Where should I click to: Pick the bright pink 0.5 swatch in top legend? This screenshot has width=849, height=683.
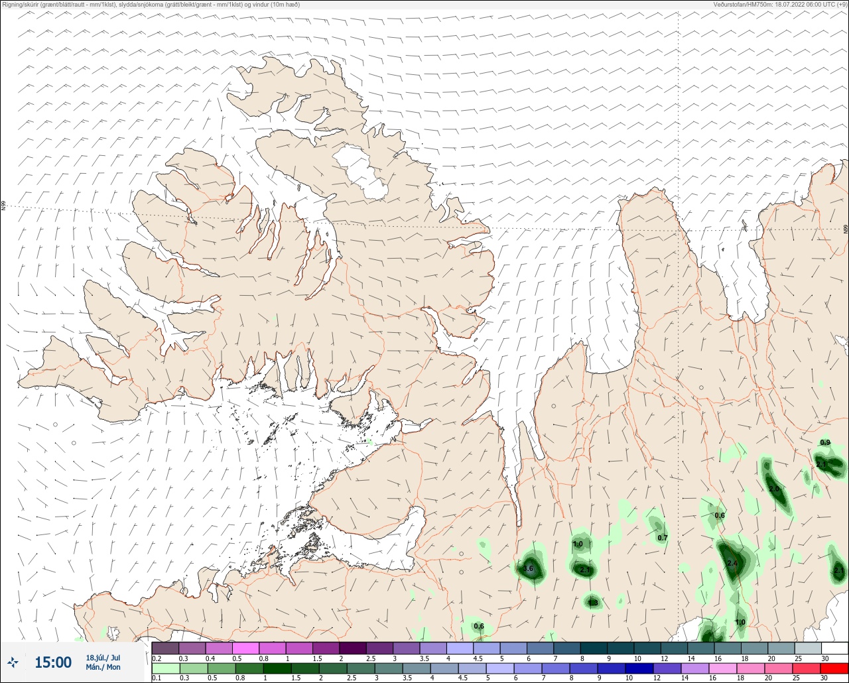pos(245,648)
